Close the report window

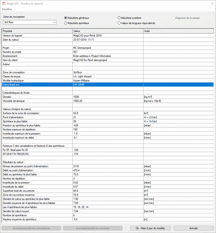coord(212,3)
